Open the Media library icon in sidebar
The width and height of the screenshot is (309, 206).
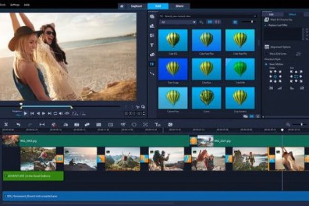(x=152, y=16)
